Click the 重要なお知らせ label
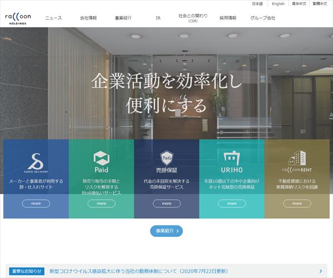Viewport: 333px width, 278px height. point(27,271)
